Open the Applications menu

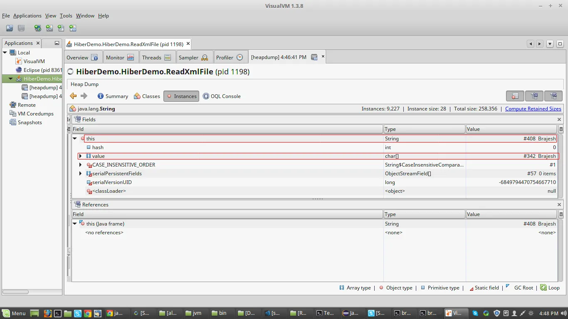click(27, 16)
